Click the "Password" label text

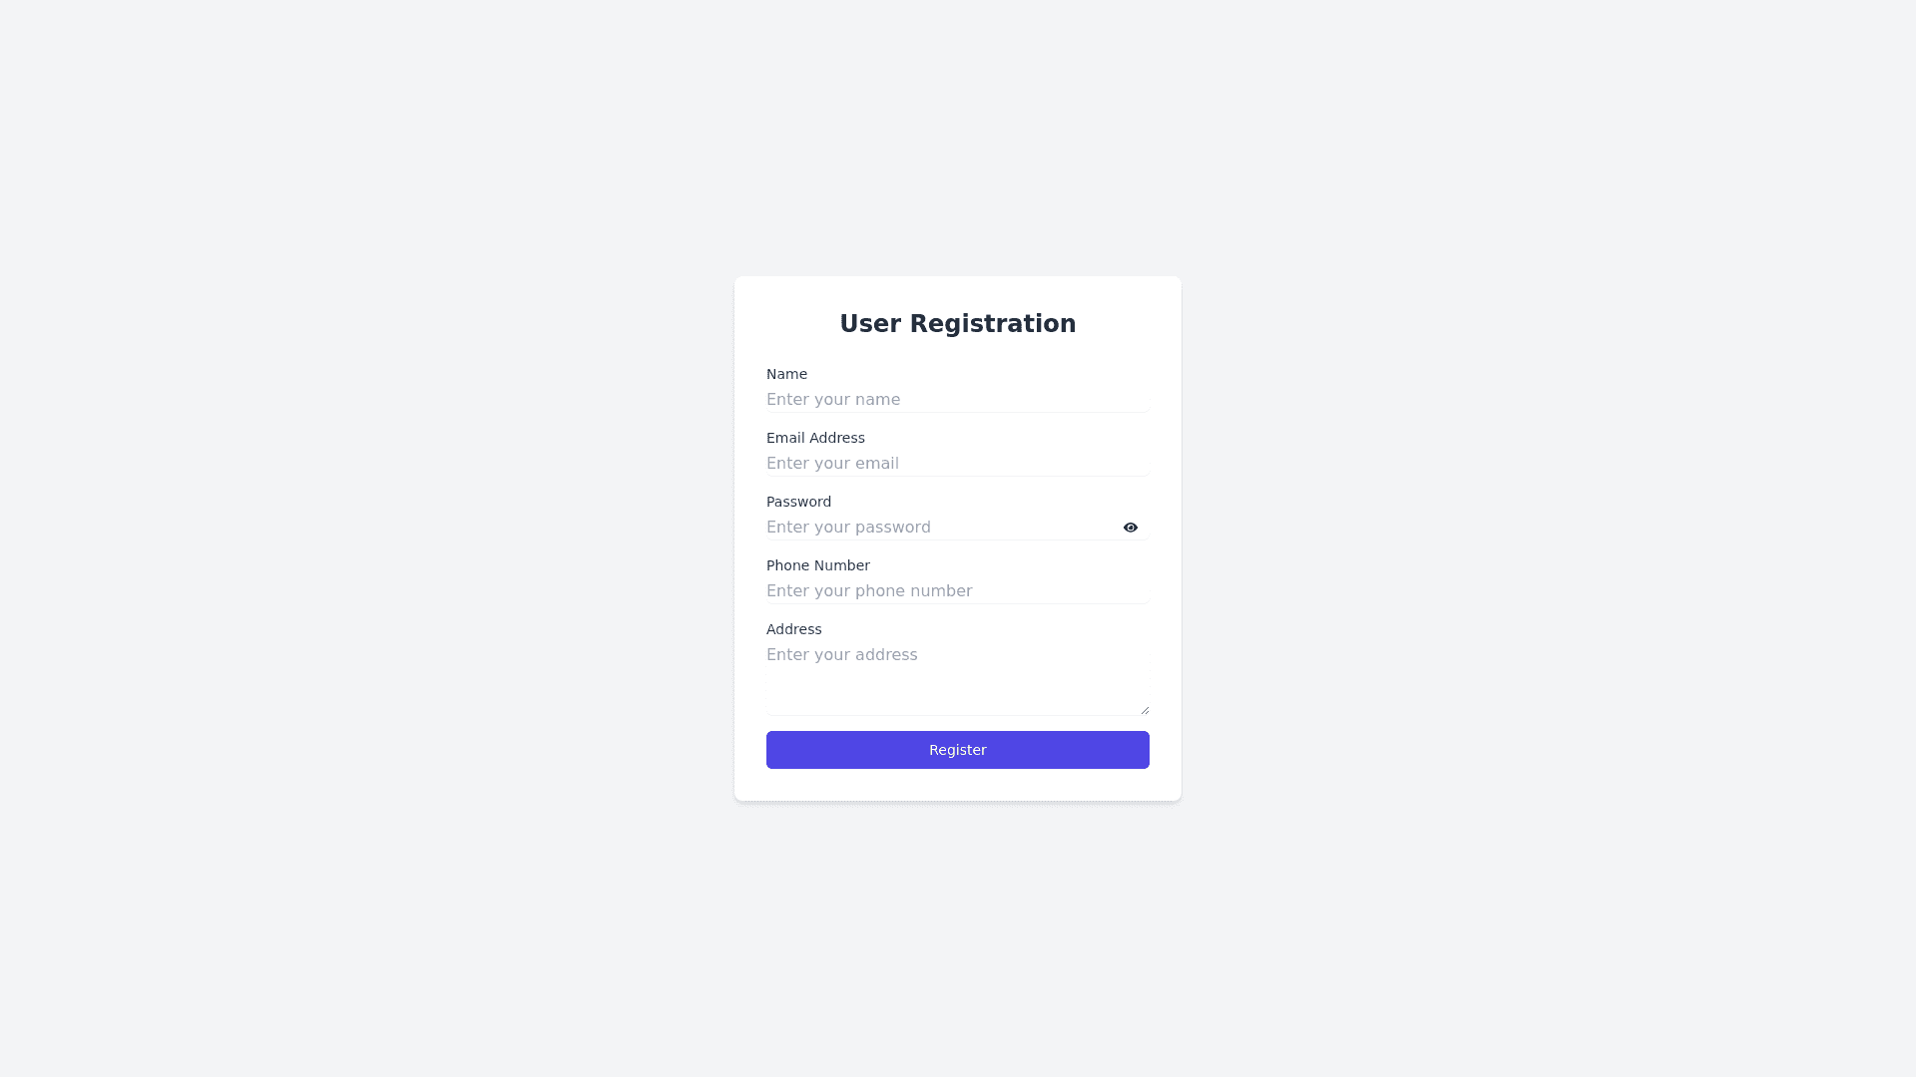(x=798, y=502)
